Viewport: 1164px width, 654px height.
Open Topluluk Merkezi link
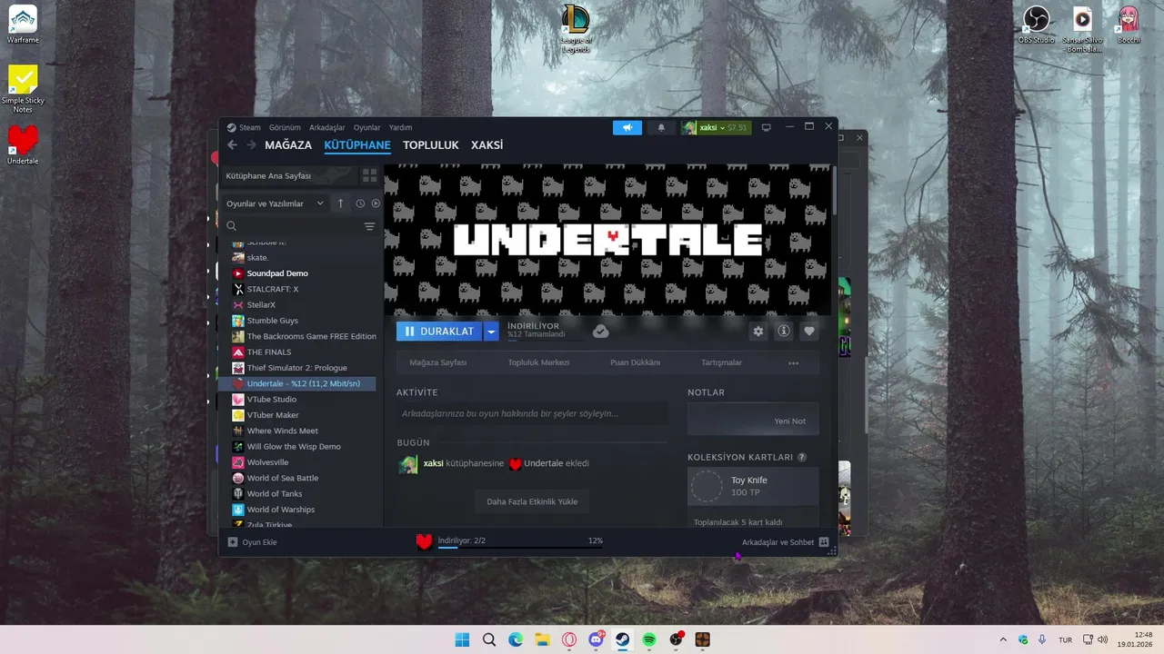click(538, 362)
